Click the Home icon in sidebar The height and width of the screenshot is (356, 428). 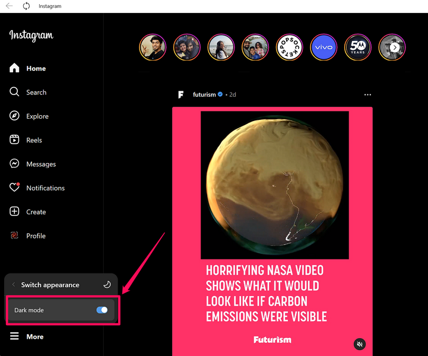point(15,68)
